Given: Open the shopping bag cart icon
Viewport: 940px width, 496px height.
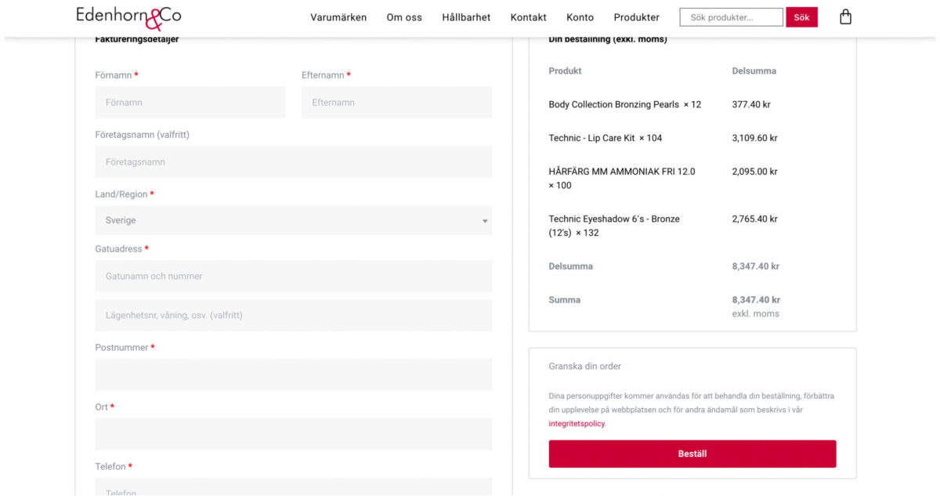Looking at the screenshot, I should tap(845, 16).
